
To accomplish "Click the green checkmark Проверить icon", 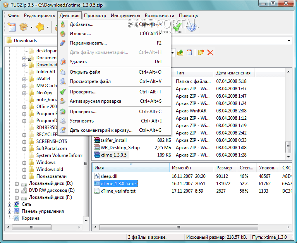I will pyautogui.click(x=63, y=92).
